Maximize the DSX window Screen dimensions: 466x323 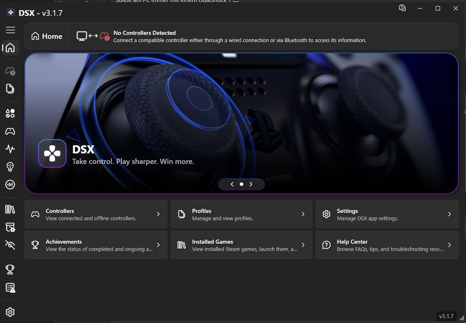point(438,8)
